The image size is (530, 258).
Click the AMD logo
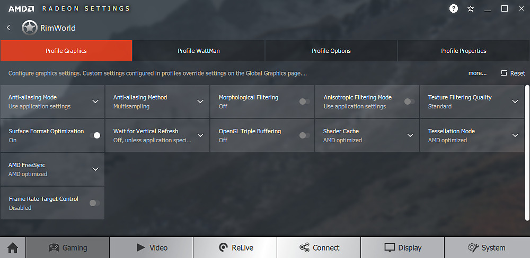click(21, 9)
